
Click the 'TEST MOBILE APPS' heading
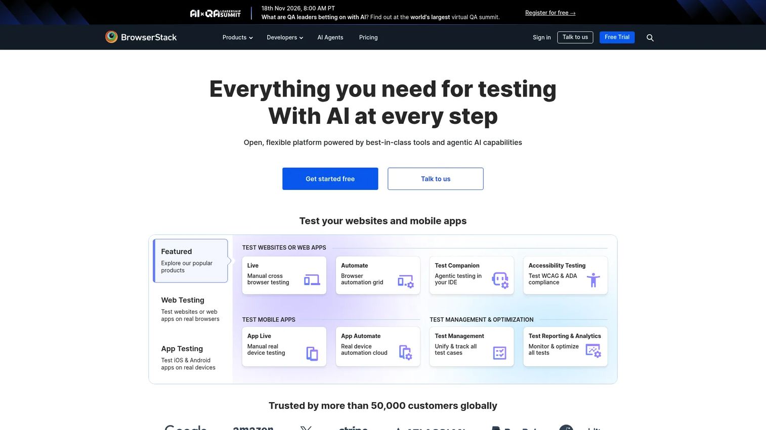pos(269,320)
